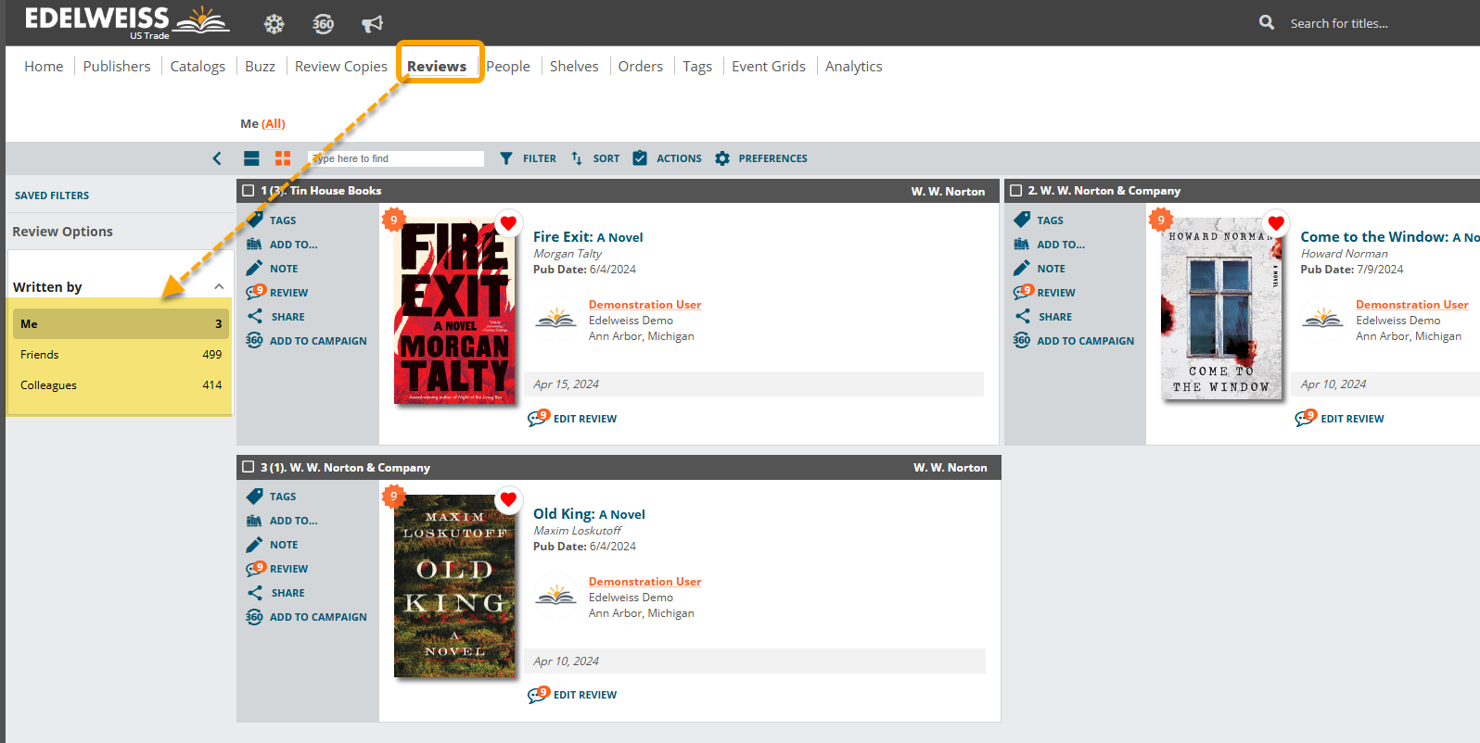Image resolution: width=1480 pixels, height=743 pixels.
Task: Open the Catalogs tab
Action: [x=198, y=66]
